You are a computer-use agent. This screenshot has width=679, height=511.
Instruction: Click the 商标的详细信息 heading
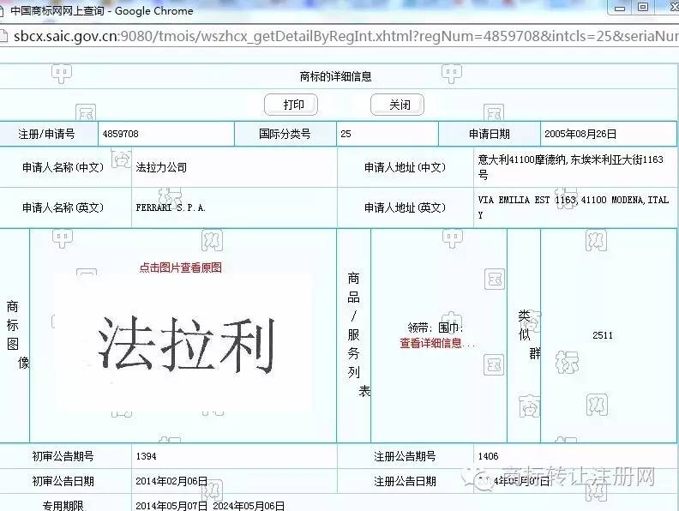335,76
